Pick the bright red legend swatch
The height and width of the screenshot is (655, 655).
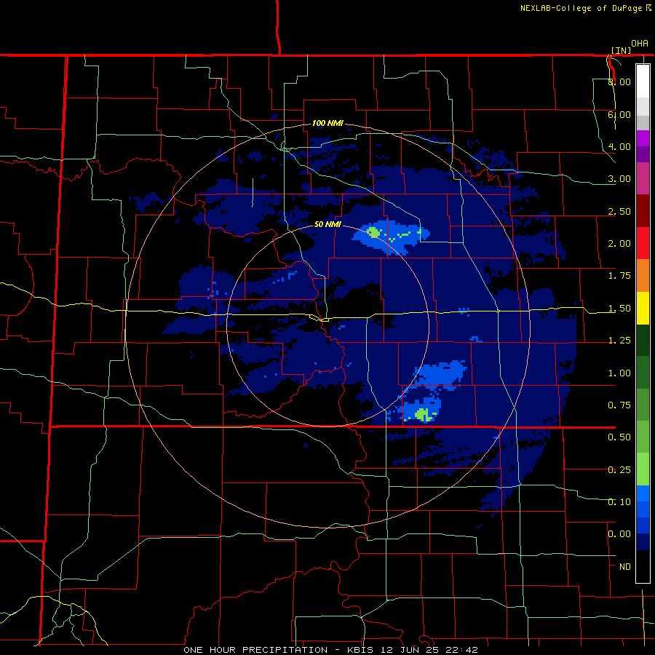click(x=643, y=244)
